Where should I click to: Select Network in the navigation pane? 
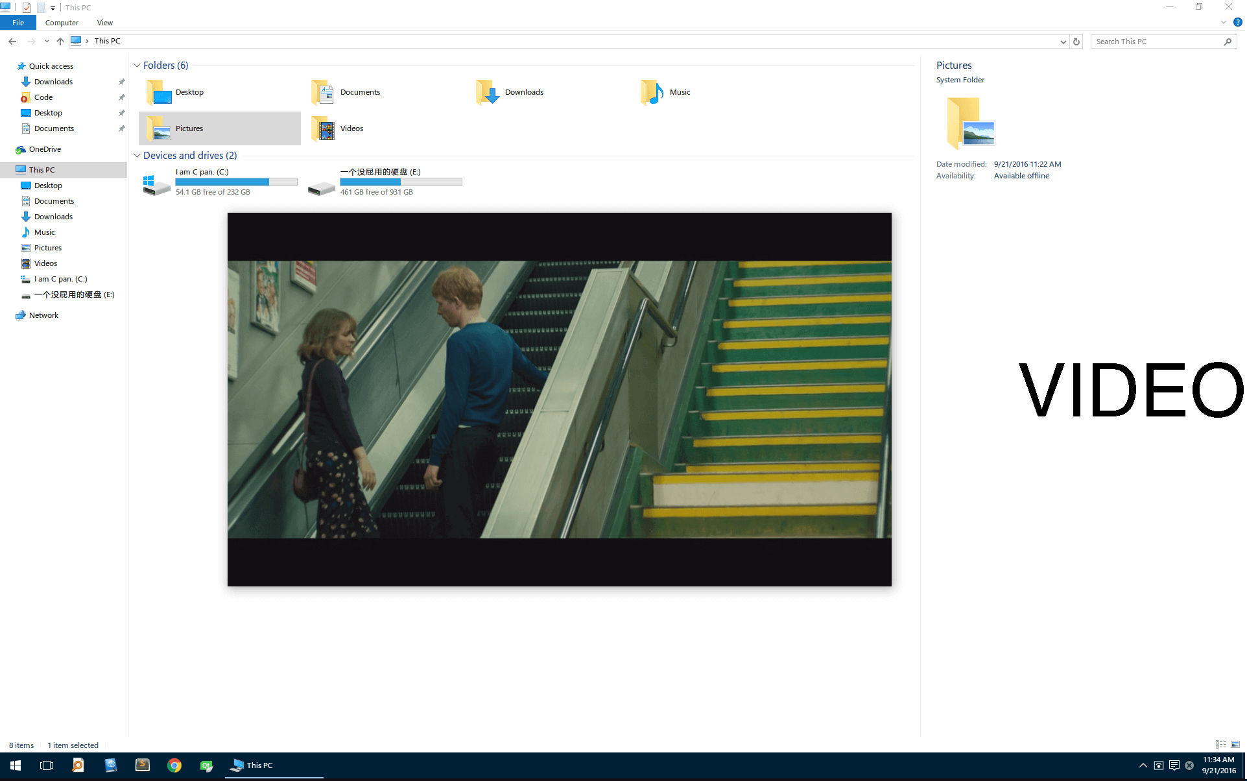(43, 315)
